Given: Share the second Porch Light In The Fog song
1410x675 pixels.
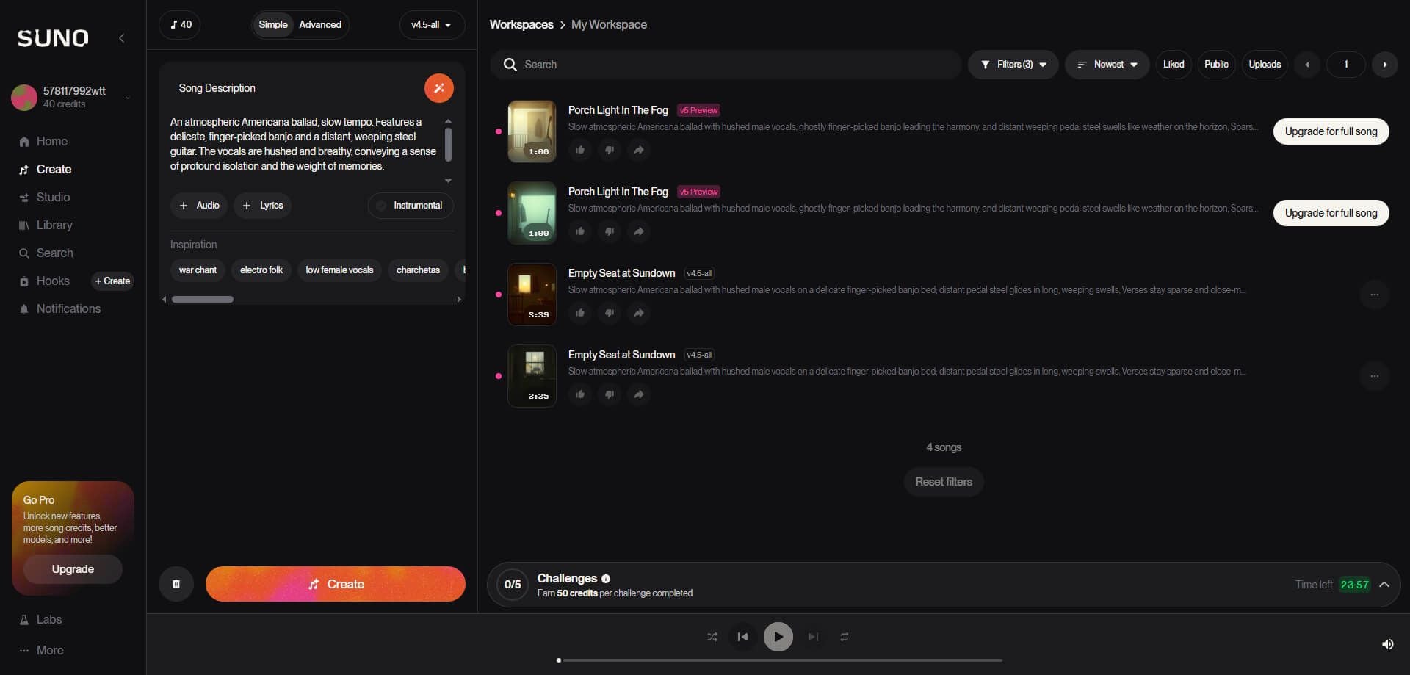Looking at the screenshot, I should point(639,231).
